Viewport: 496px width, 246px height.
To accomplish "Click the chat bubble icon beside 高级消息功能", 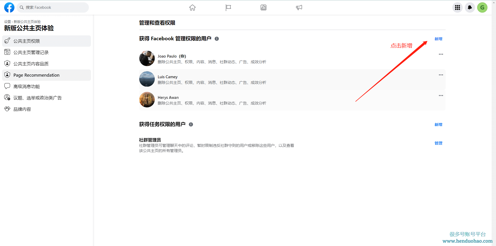I will (7, 86).
